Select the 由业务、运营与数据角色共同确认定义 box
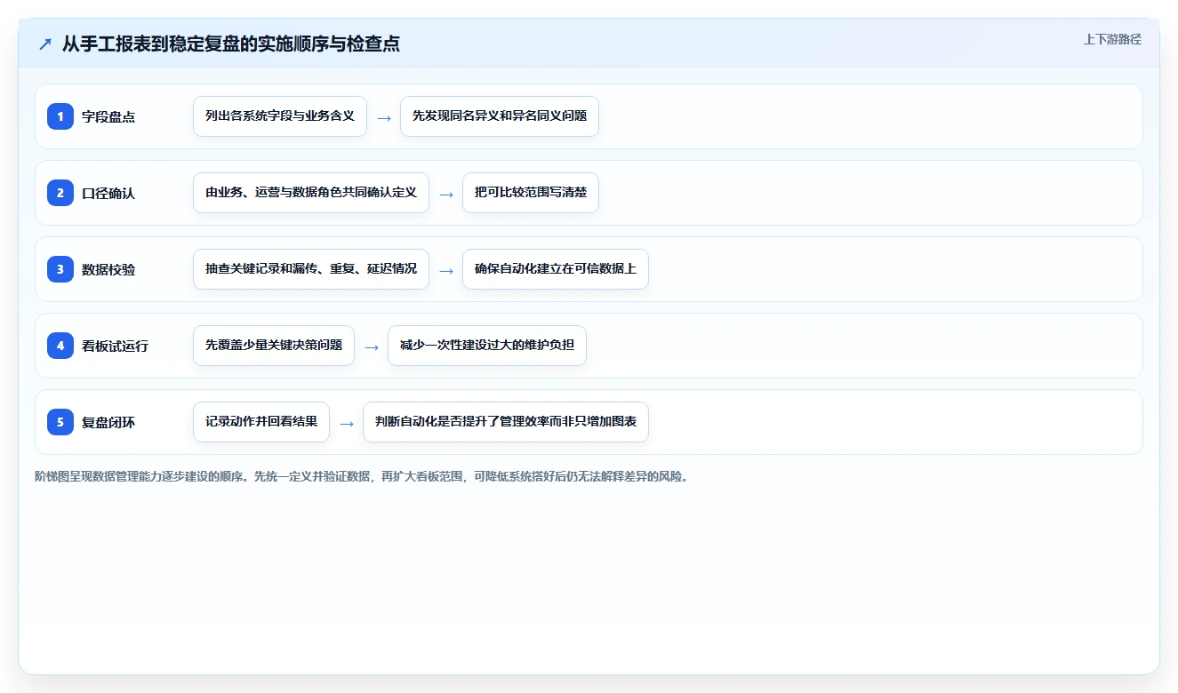 [x=311, y=193]
